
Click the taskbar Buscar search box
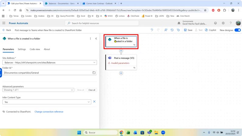click(101, 132)
